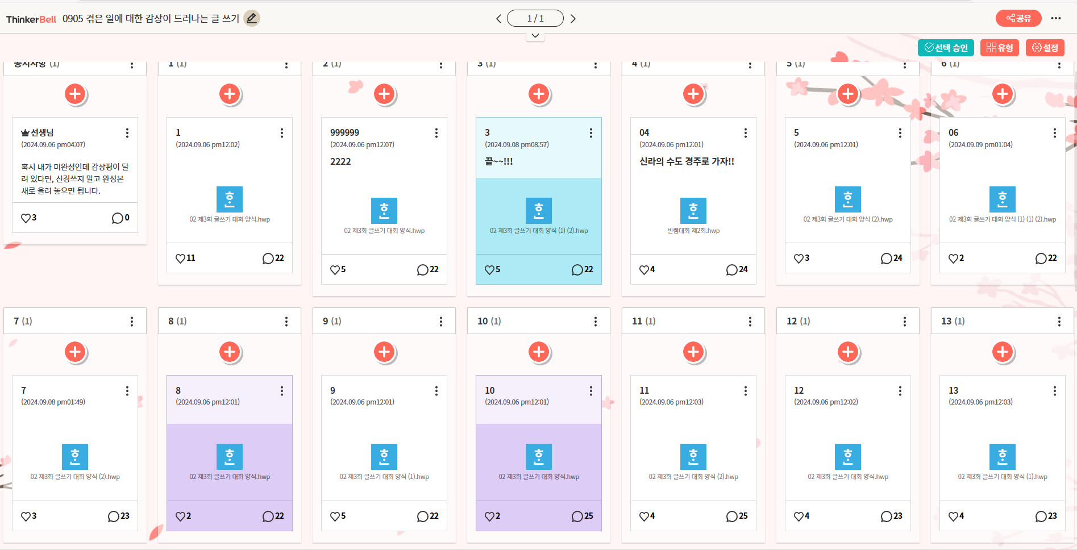This screenshot has height=550, width=1077.
Task: Expand the chevron below the page indicator
Action: (x=535, y=36)
